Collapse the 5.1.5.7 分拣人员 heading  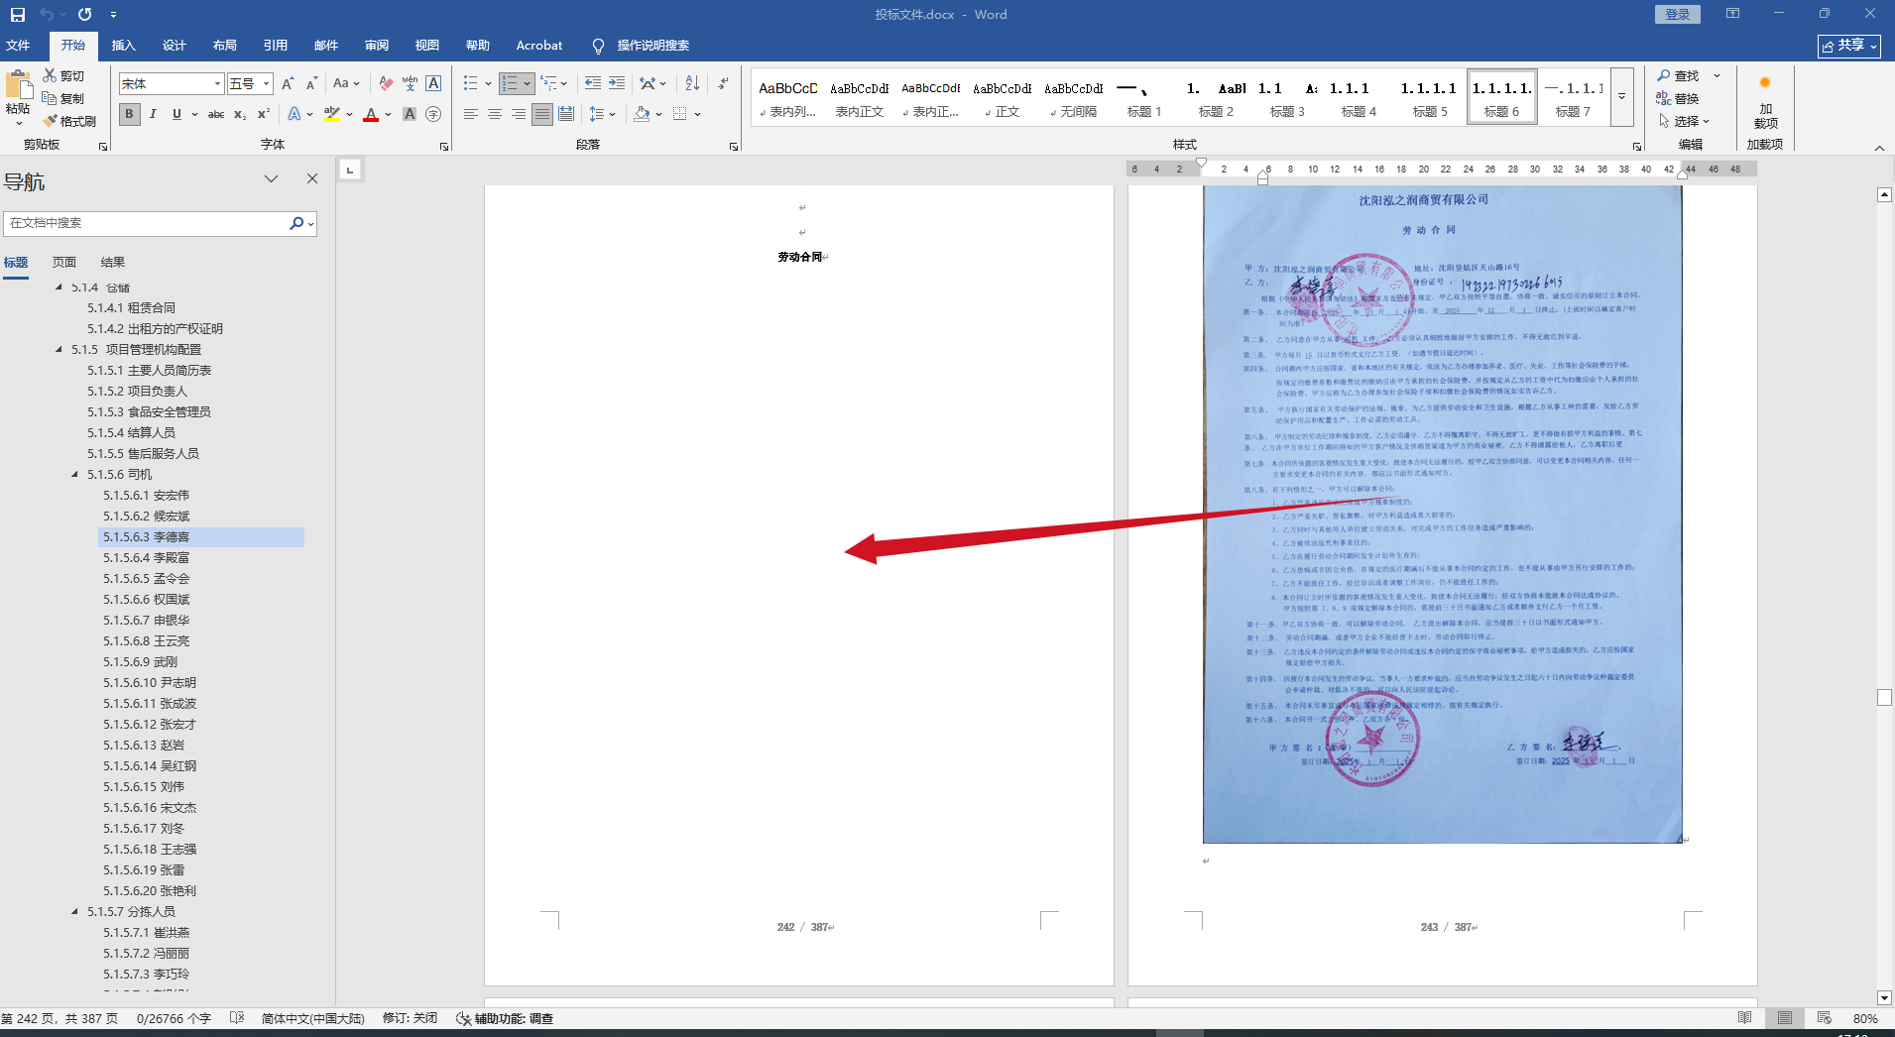pos(74,912)
